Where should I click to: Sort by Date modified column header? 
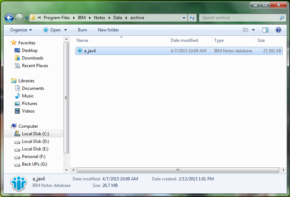pos(184,40)
